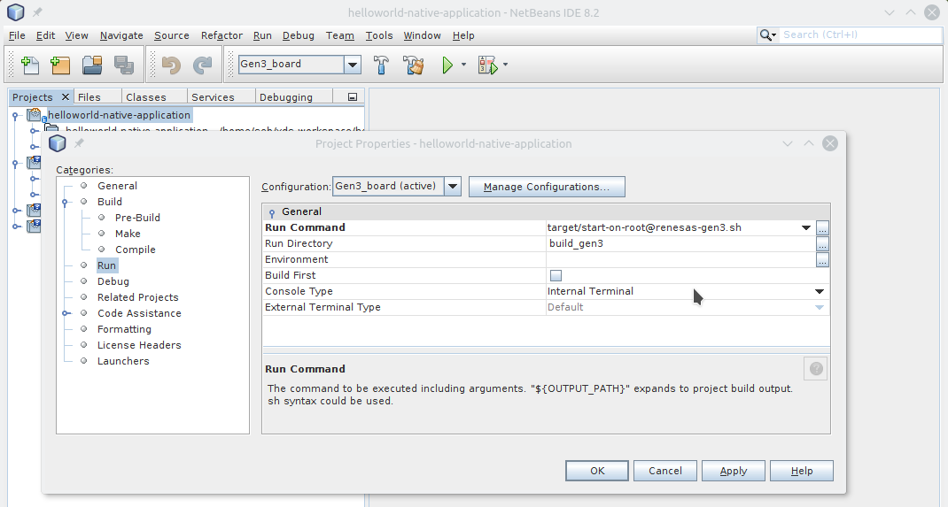Open the Console Type dropdown
Screen dimensions: 948x507
coord(820,291)
